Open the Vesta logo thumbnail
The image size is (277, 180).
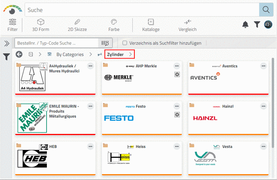pos(205,158)
